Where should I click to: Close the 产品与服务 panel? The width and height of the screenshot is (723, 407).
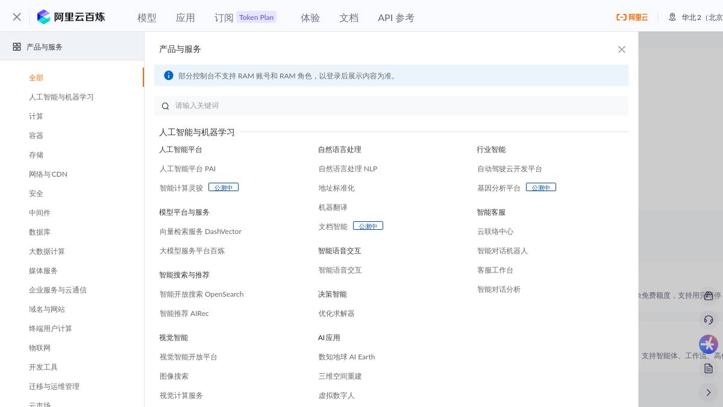[622, 49]
